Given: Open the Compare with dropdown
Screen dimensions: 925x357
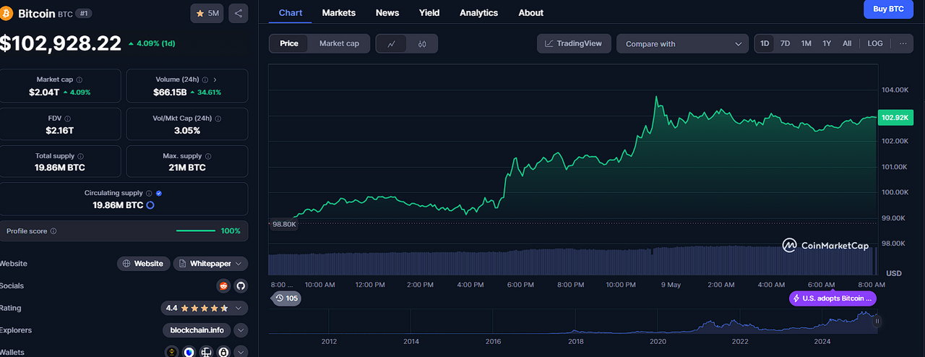Looking at the screenshot, I should pos(683,44).
